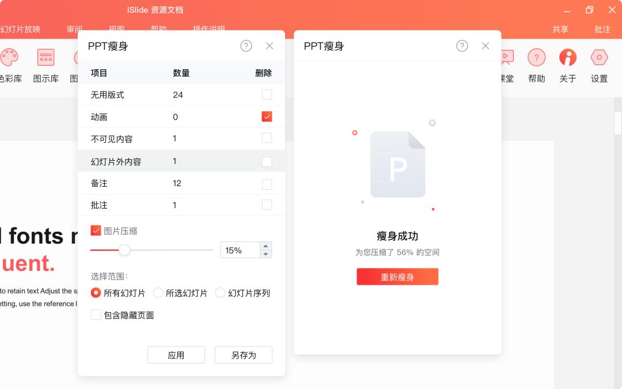The height and width of the screenshot is (389, 622).
Task: Enable 包含隐藏页面 option
Action: click(x=96, y=315)
